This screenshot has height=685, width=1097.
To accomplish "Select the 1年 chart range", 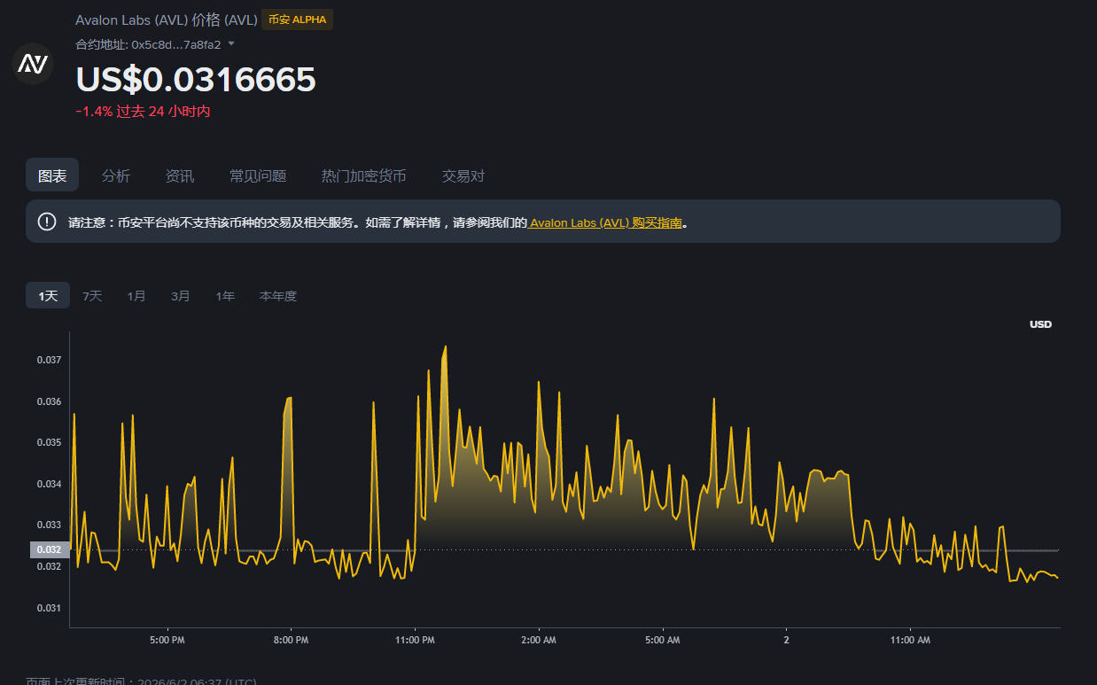I will tap(225, 296).
